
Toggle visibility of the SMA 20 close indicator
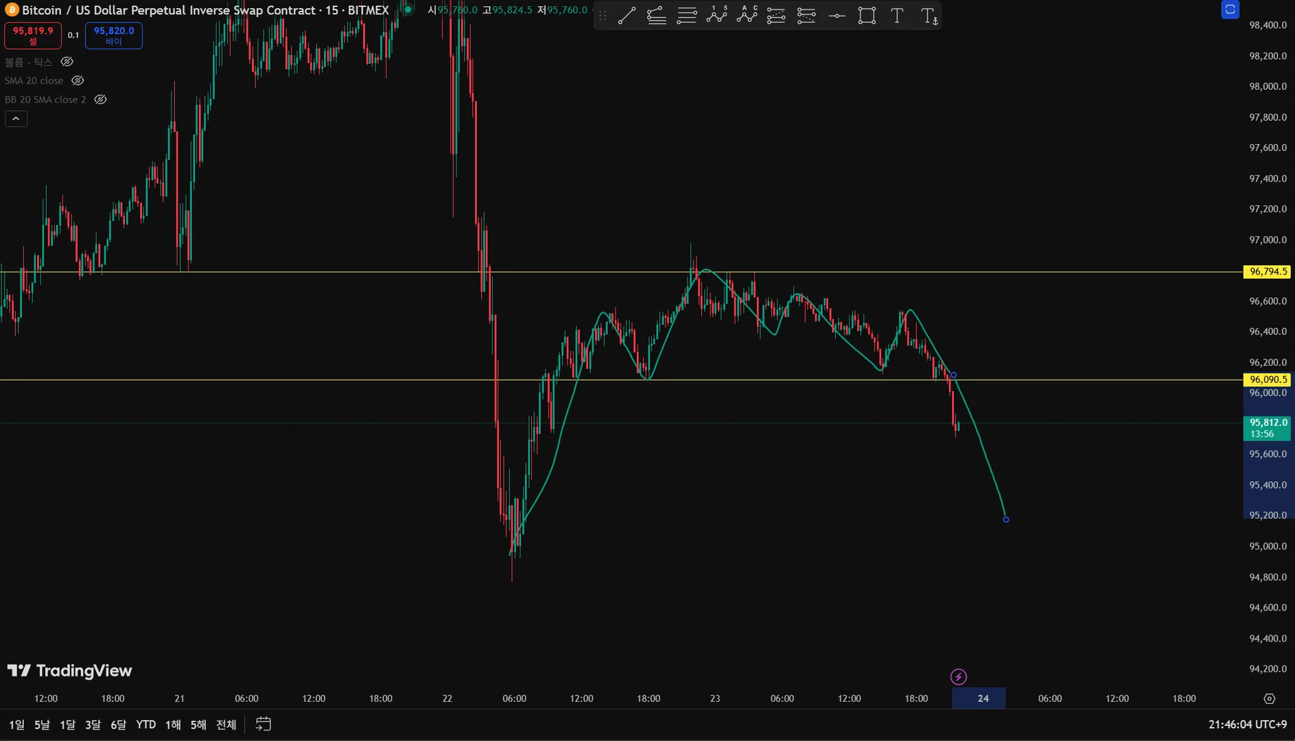(x=78, y=80)
